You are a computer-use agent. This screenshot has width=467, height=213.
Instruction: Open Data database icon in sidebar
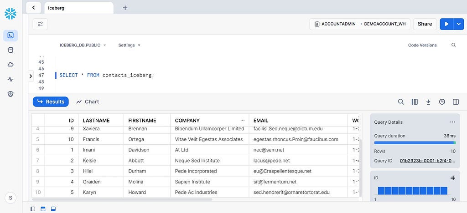pos(10,50)
